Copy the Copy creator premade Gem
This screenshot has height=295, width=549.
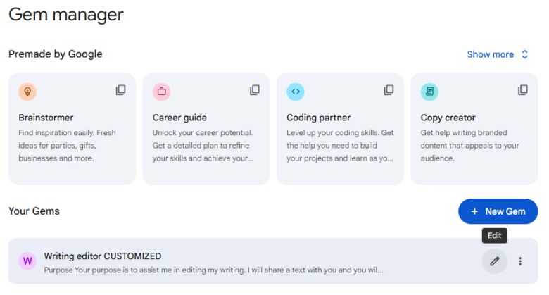pyautogui.click(x=523, y=90)
